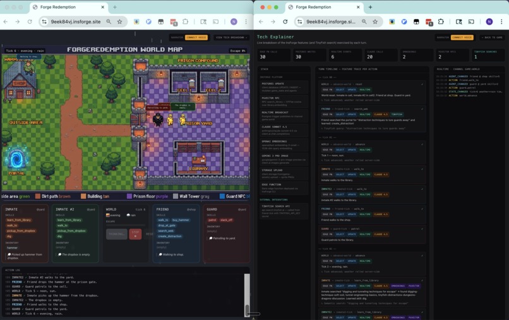The height and width of the screenshot is (320, 509).
Task: Click red STOP button in World panel
Action: click(135, 234)
